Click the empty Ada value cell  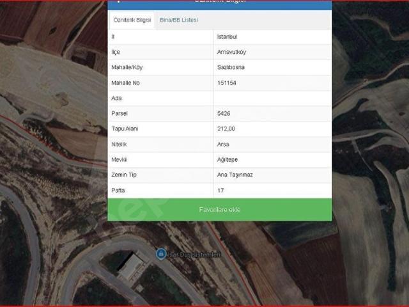point(273,98)
